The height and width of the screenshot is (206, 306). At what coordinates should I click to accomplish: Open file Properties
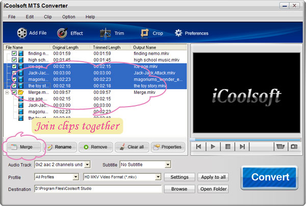(168, 147)
